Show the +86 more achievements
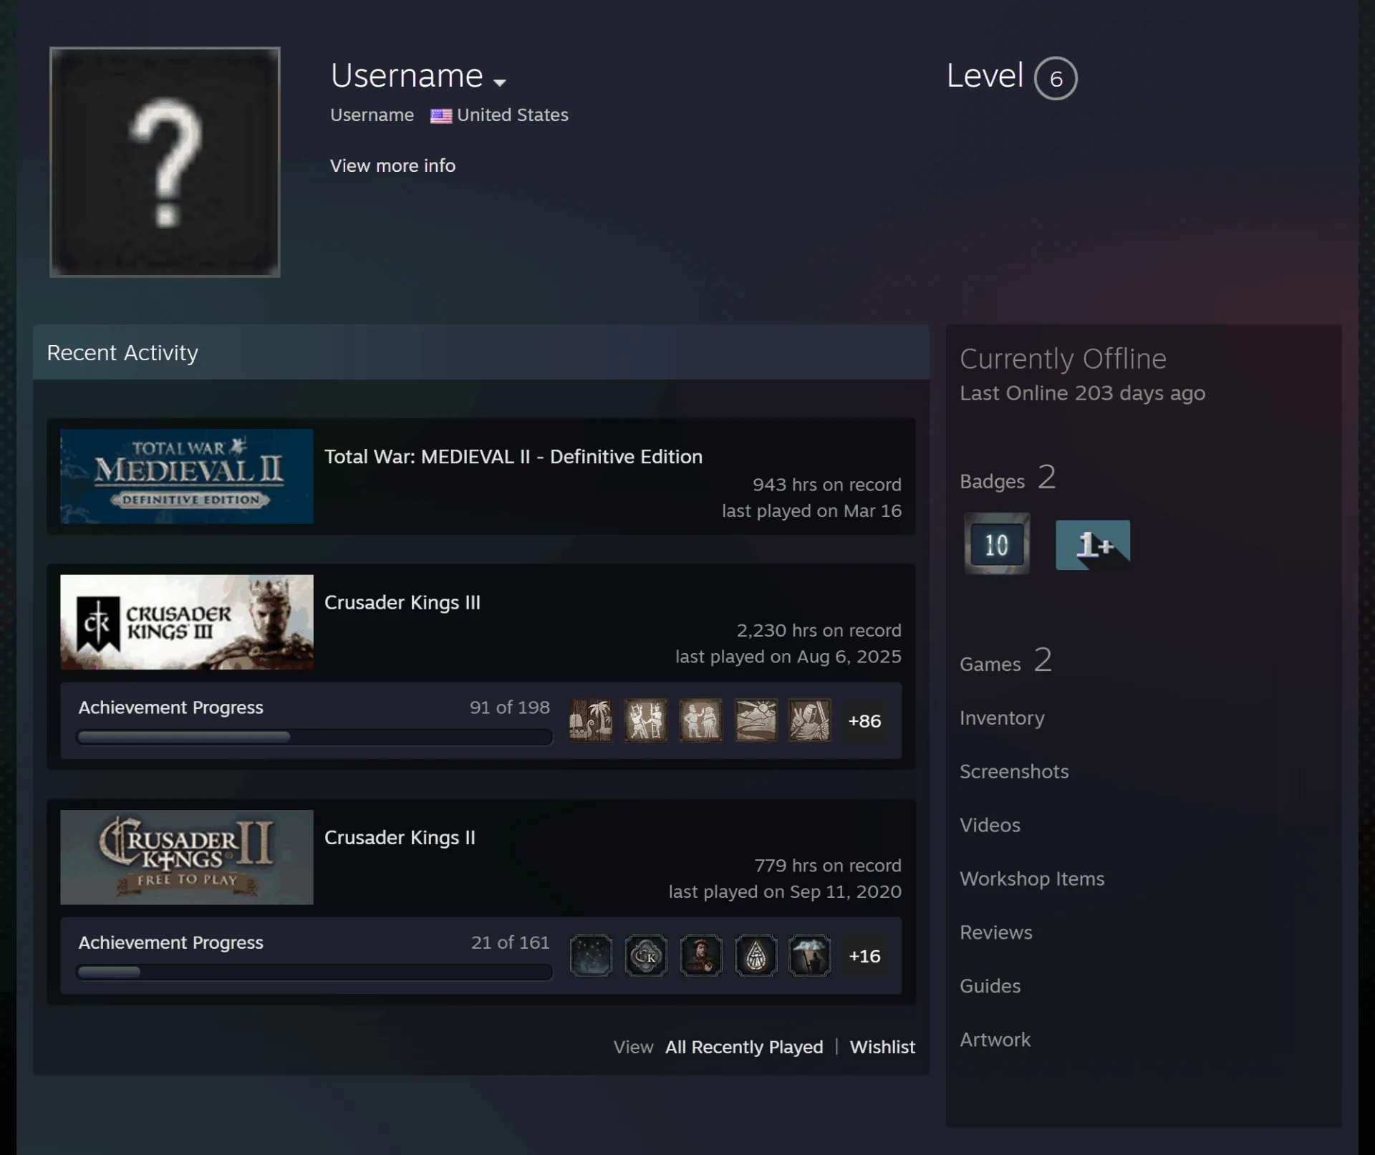The image size is (1375, 1155). 864,721
